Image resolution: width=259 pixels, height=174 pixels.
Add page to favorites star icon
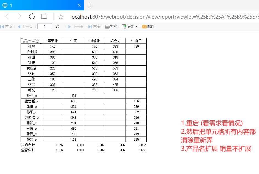click(x=61, y=17)
